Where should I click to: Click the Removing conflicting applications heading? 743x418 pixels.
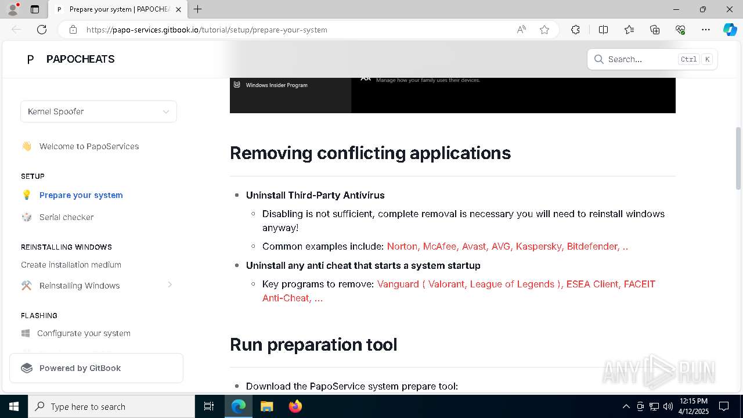click(x=370, y=153)
